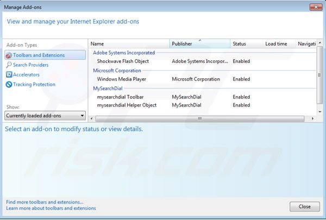Click the Load time column header
Viewport: 326px width, 220px height.
click(x=279, y=44)
